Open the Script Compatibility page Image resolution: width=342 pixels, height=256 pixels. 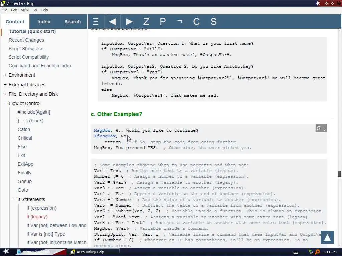pyautogui.click(x=29, y=57)
